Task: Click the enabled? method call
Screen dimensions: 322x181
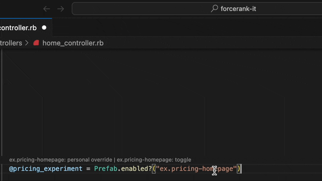Action: coord(136,169)
